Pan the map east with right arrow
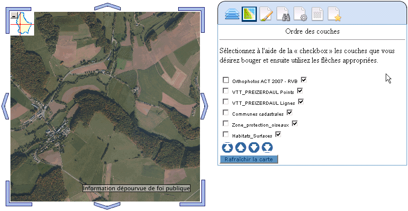Viewport: 408px width, 211px height. pyautogui.click(x=204, y=106)
